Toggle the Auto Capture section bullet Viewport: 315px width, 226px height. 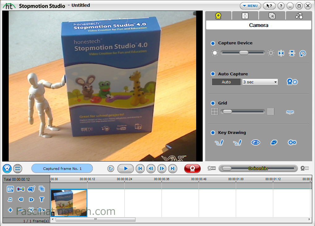pos(213,74)
